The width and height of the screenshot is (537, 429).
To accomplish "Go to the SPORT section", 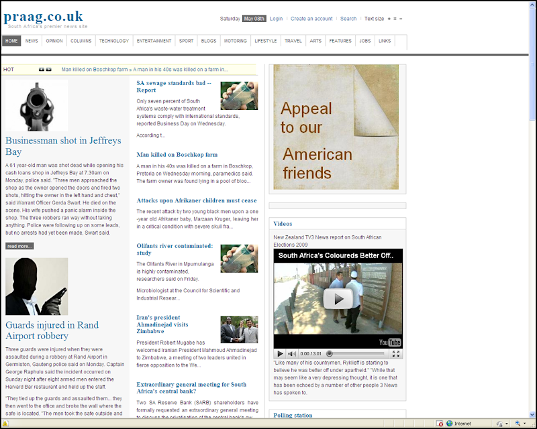I will 186,41.
